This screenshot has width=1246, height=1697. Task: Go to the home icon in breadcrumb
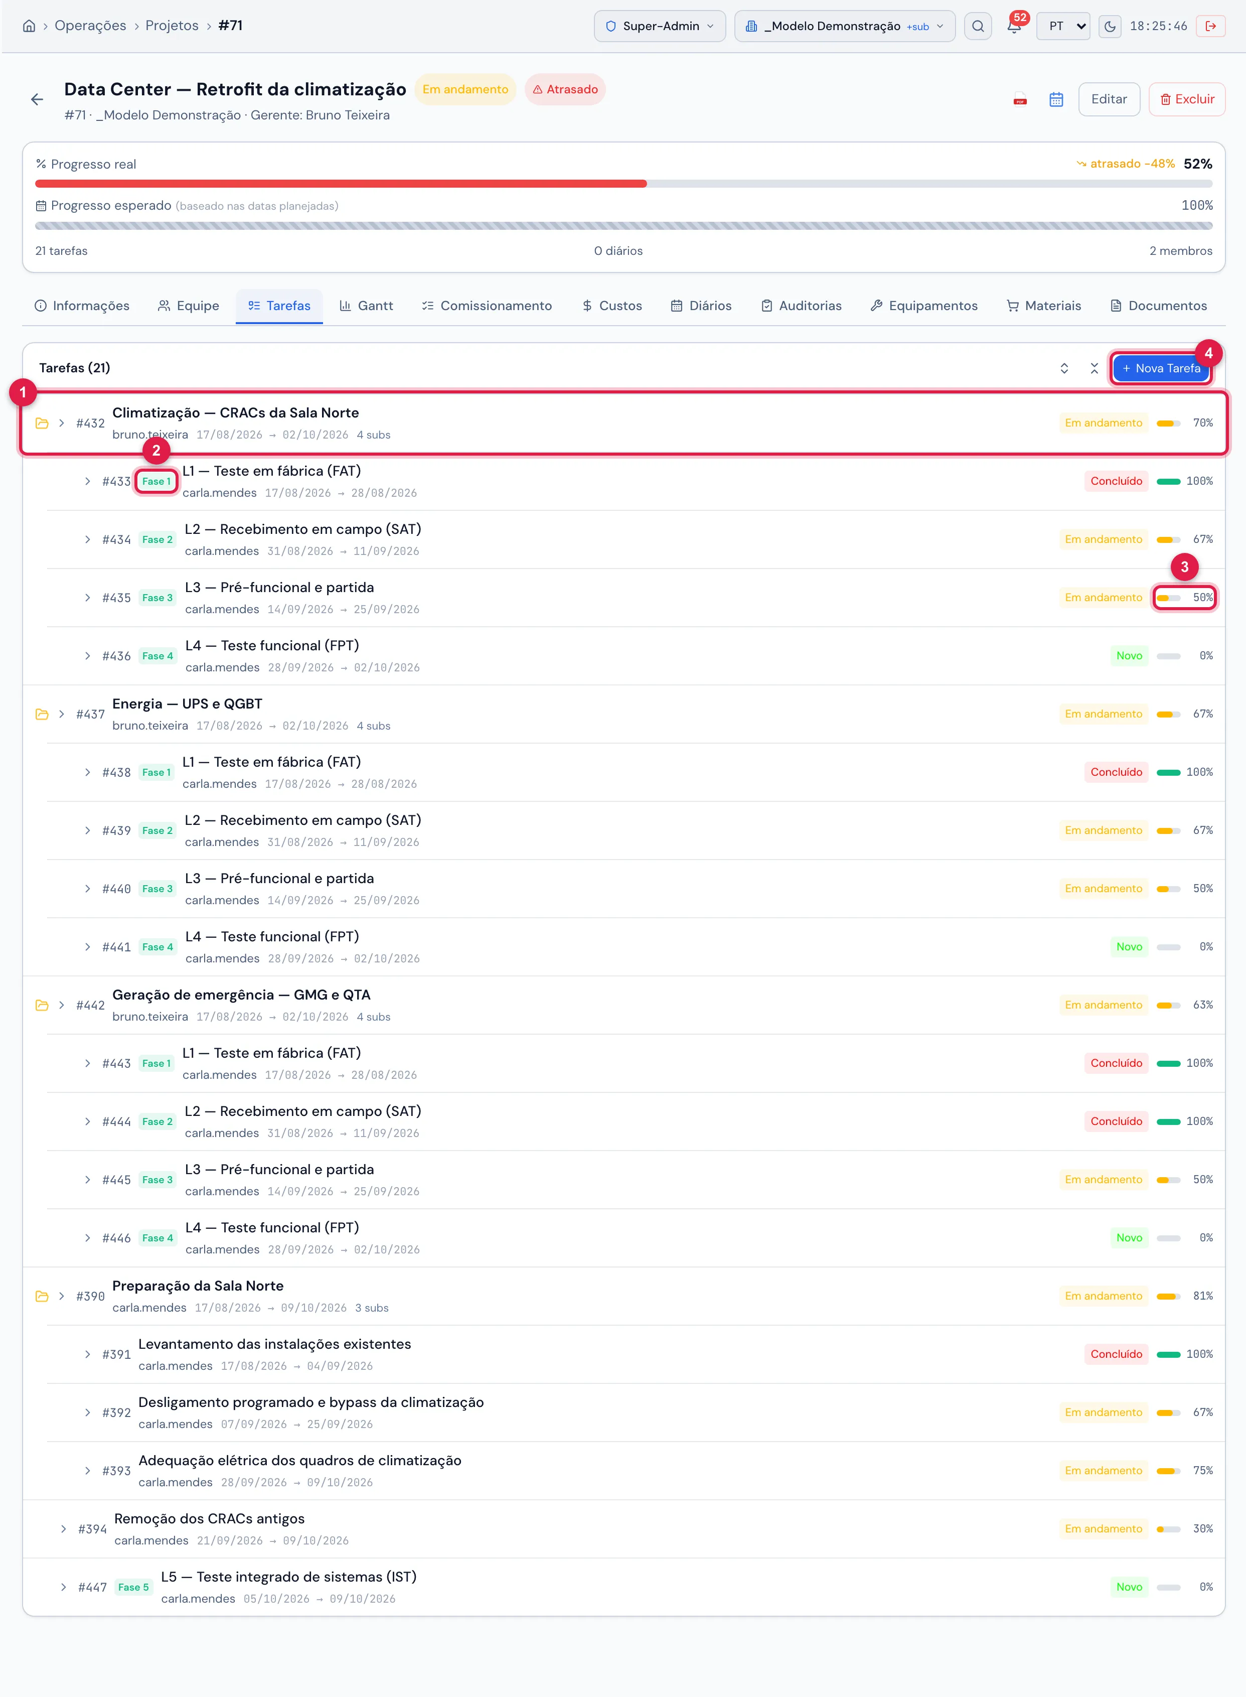coord(29,26)
